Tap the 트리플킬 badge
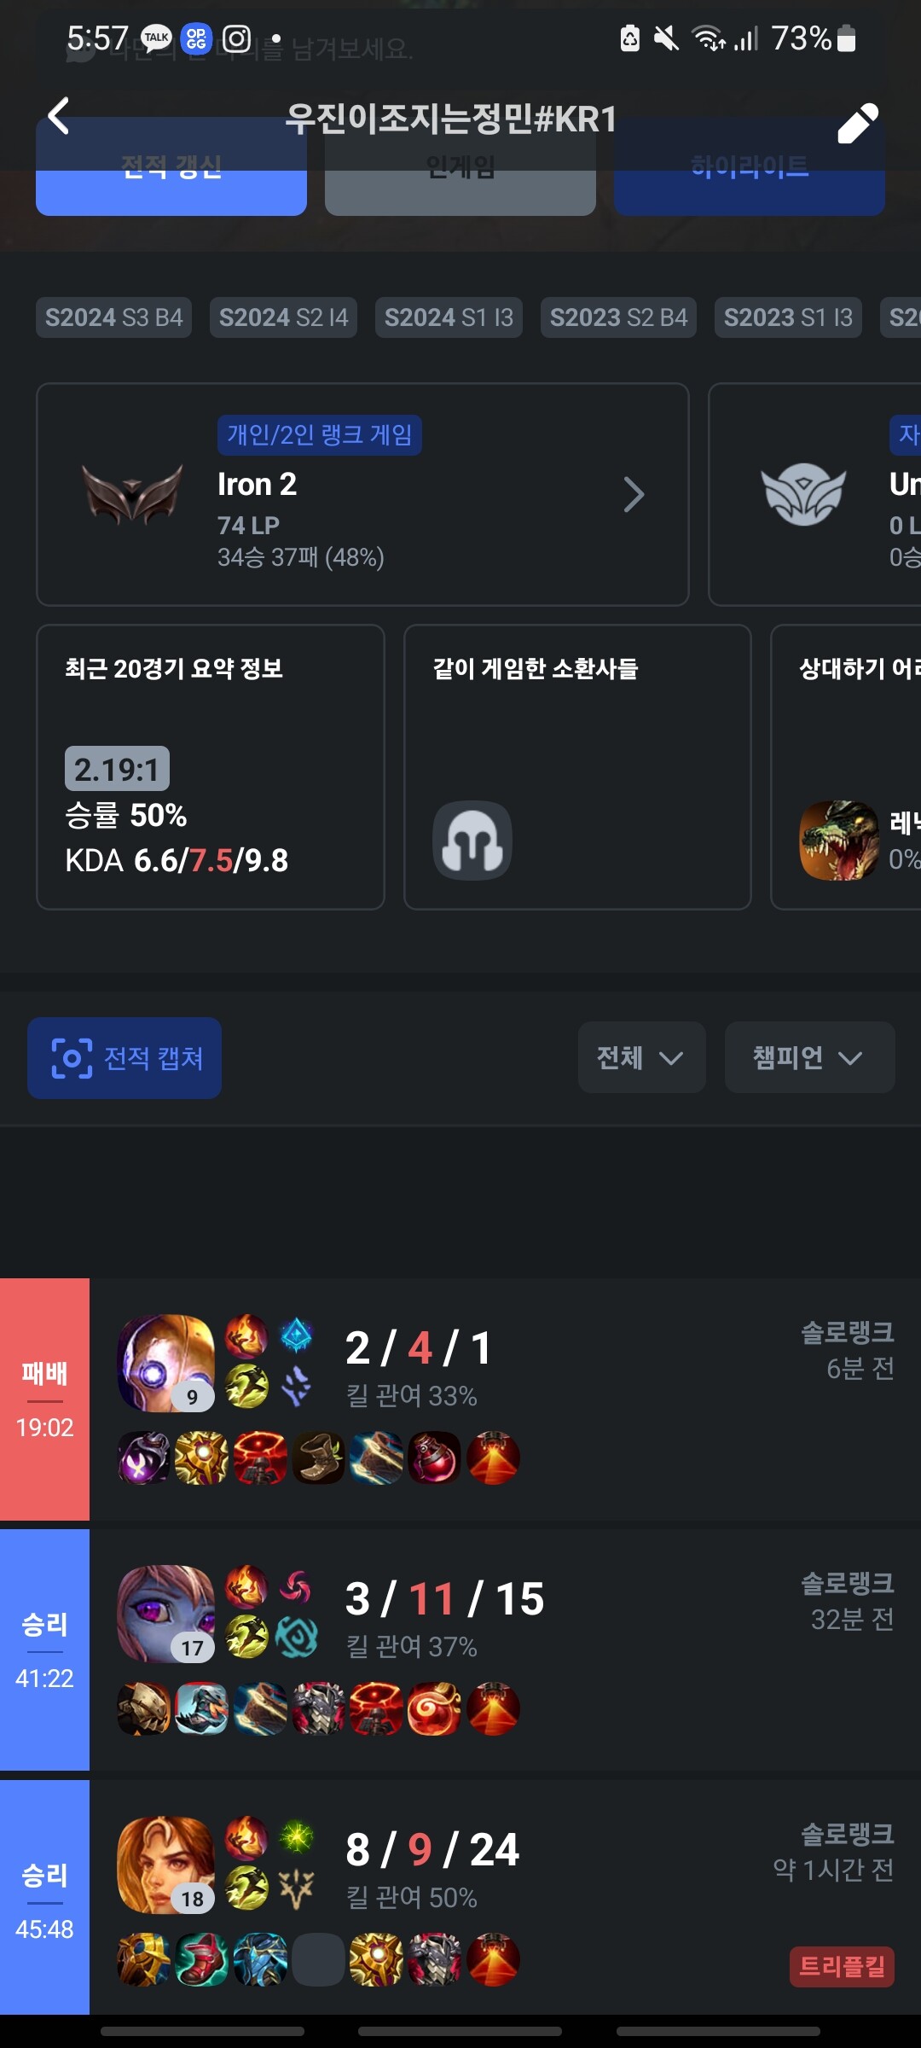Image resolution: width=921 pixels, height=2048 pixels. [x=842, y=1966]
